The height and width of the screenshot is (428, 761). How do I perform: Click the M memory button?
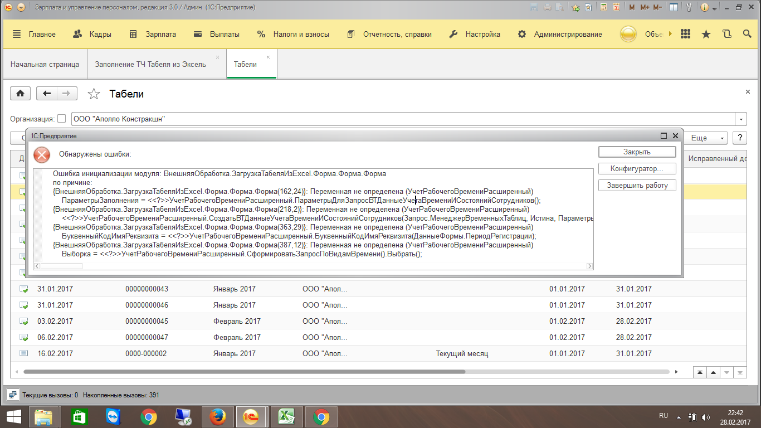pos(632,8)
